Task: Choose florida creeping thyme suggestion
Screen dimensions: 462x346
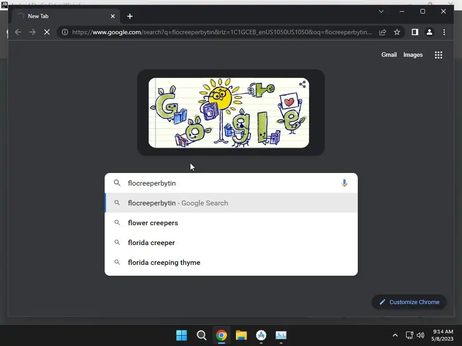Action: pyautogui.click(x=231, y=262)
